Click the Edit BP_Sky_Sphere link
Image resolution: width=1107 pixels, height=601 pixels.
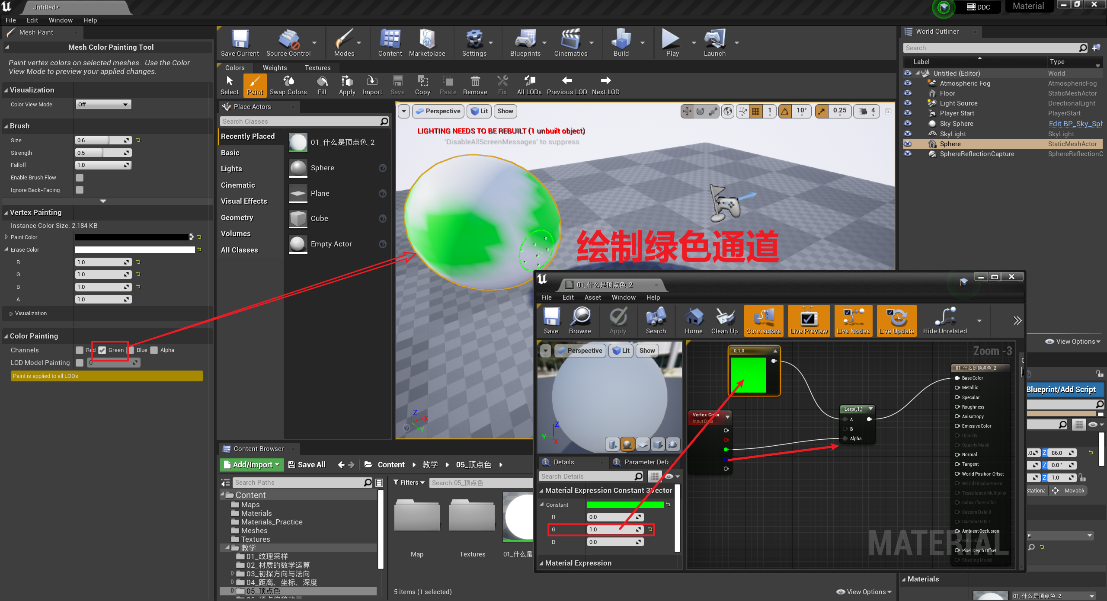click(1075, 123)
